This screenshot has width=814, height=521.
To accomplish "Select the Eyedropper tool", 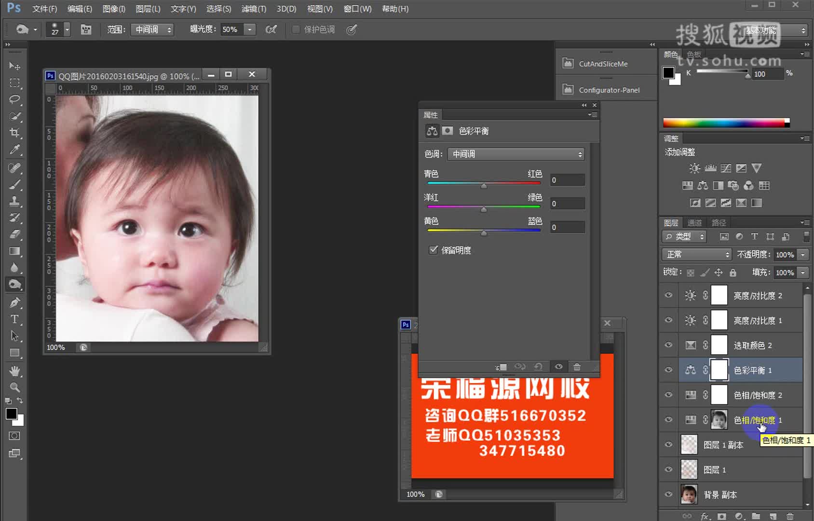I will (x=14, y=150).
